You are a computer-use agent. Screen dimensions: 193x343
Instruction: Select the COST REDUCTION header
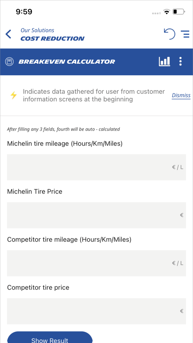click(x=52, y=39)
